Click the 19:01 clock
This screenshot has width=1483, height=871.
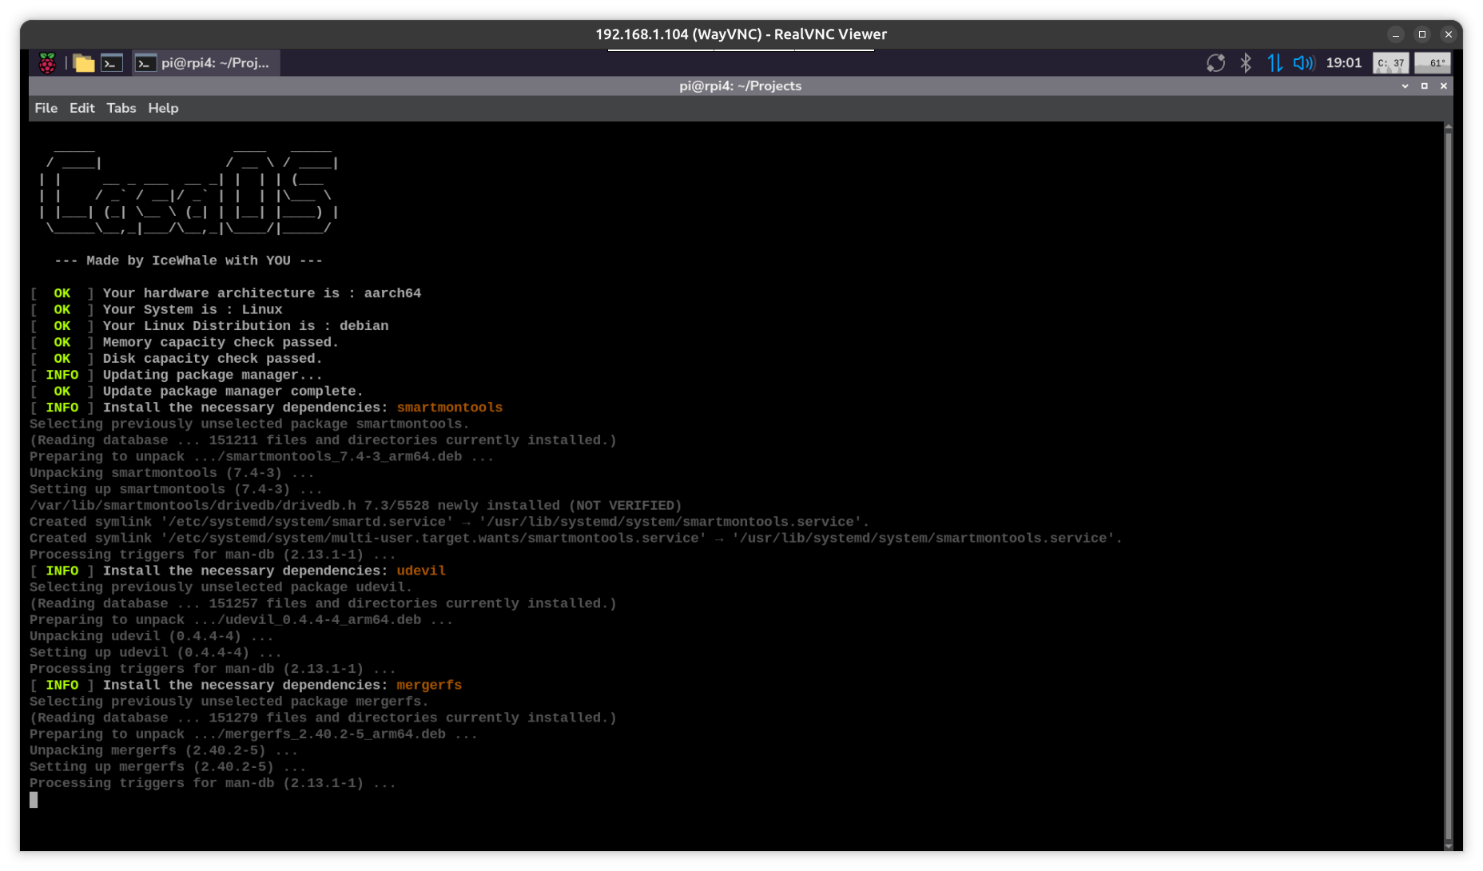coord(1343,63)
